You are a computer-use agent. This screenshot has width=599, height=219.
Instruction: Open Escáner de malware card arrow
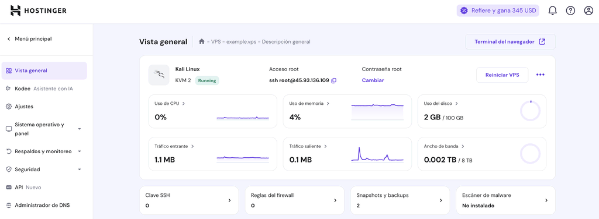546,200
